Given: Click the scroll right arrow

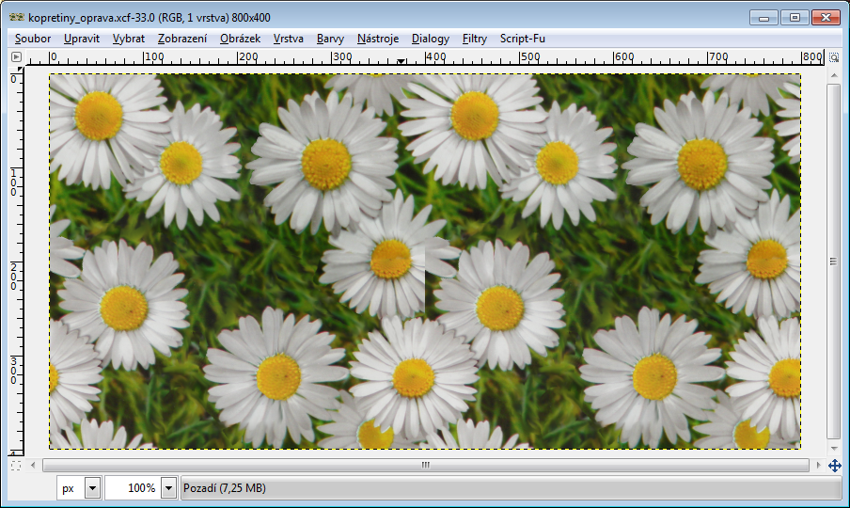Looking at the screenshot, I should (x=819, y=465).
